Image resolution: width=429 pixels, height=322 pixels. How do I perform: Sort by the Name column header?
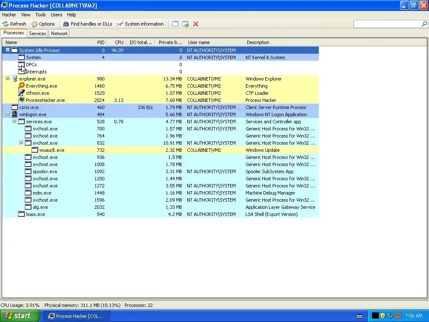coord(44,42)
